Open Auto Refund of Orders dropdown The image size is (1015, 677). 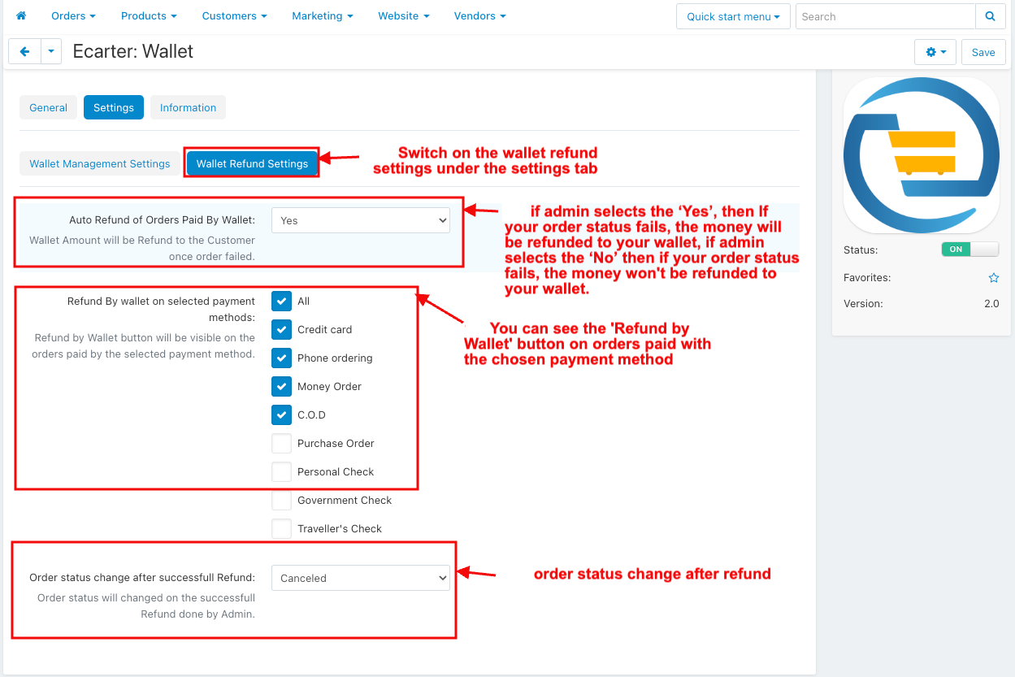click(x=360, y=220)
